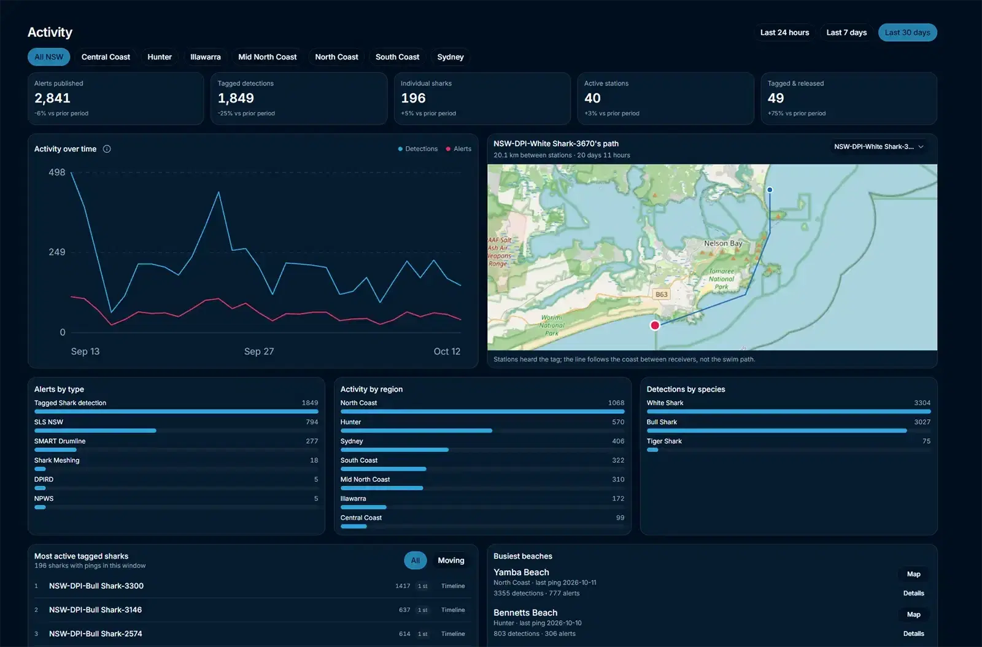
Task: Show All tagged sharks
Action: point(416,560)
